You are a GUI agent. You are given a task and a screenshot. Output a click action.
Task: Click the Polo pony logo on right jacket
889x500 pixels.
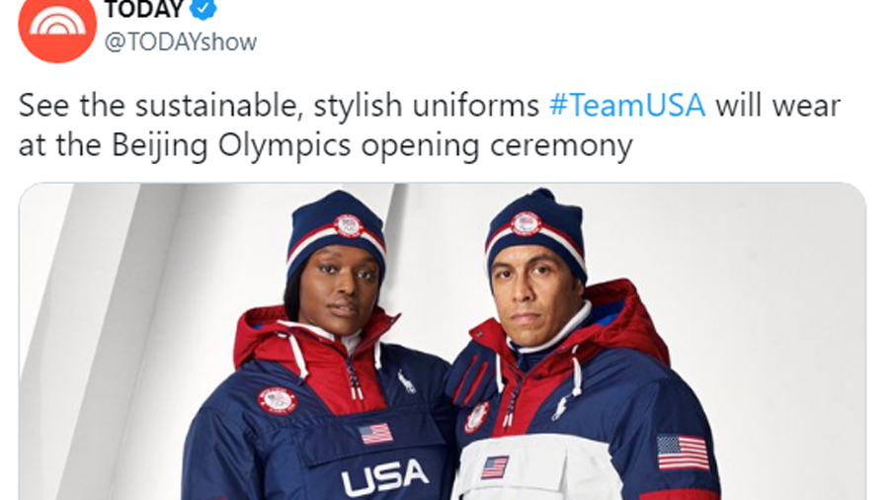coord(560,408)
